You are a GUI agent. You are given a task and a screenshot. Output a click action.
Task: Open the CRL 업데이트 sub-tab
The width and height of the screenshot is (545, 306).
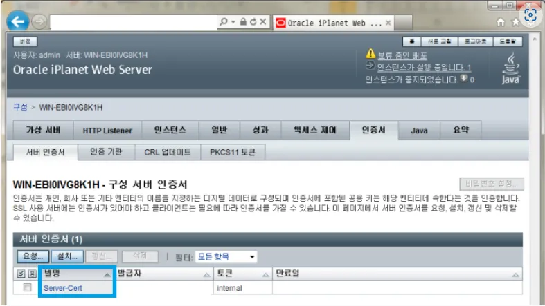pyautogui.click(x=168, y=152)
